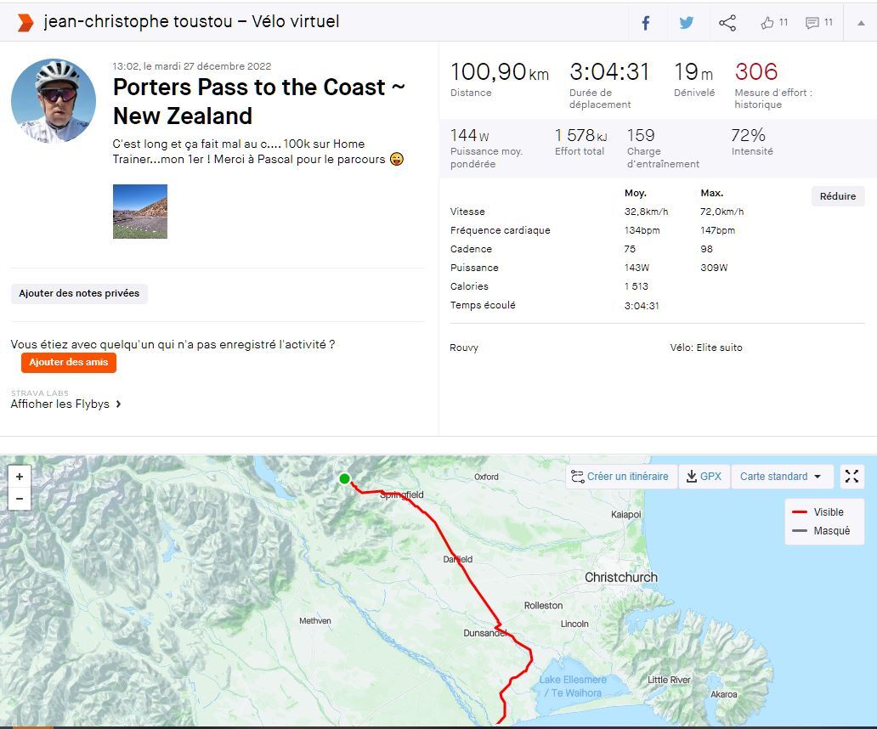Open the Carte standard map style dropdown
The height and width of the screenshot is (729, 877).
(x=780, y=477)
